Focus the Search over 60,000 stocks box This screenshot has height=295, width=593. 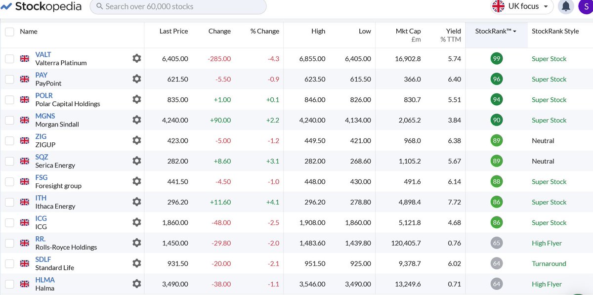click(x=178, y=6)
